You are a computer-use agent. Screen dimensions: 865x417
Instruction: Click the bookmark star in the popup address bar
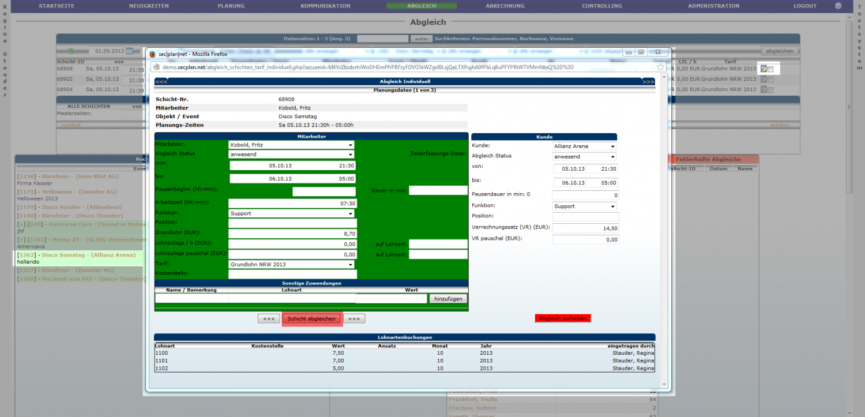[660, 67]
